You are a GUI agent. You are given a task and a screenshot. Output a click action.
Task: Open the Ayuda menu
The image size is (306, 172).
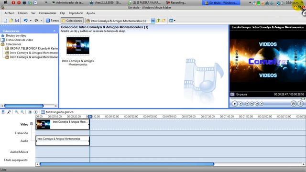coord(90,13)
